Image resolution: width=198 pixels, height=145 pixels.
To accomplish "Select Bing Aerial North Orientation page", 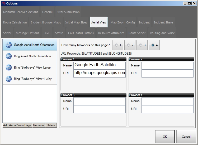I will click(30, 56).
